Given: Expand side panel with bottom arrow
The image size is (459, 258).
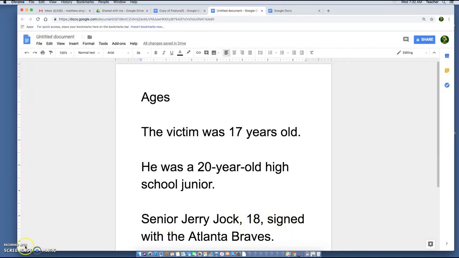Looking at the screenshot, I should [446, 244].
